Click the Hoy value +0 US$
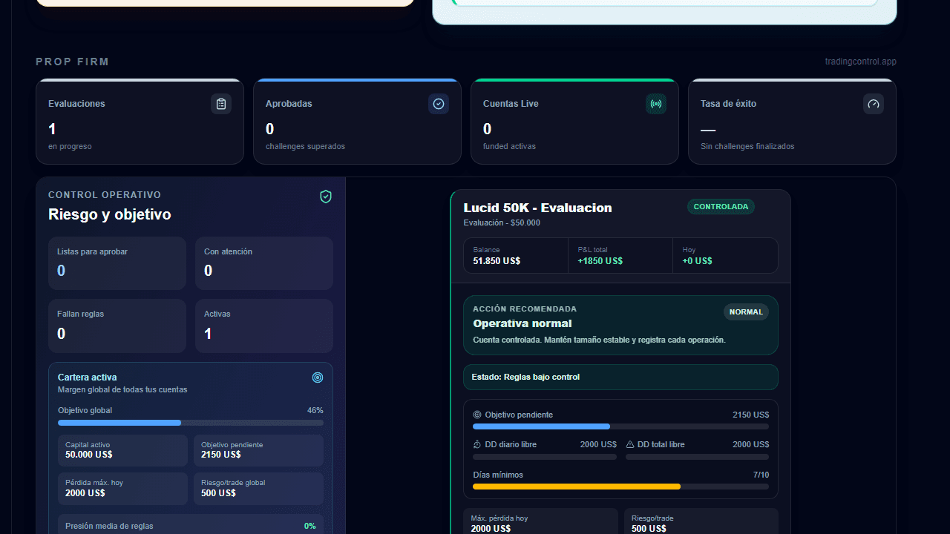 point(697,261)
